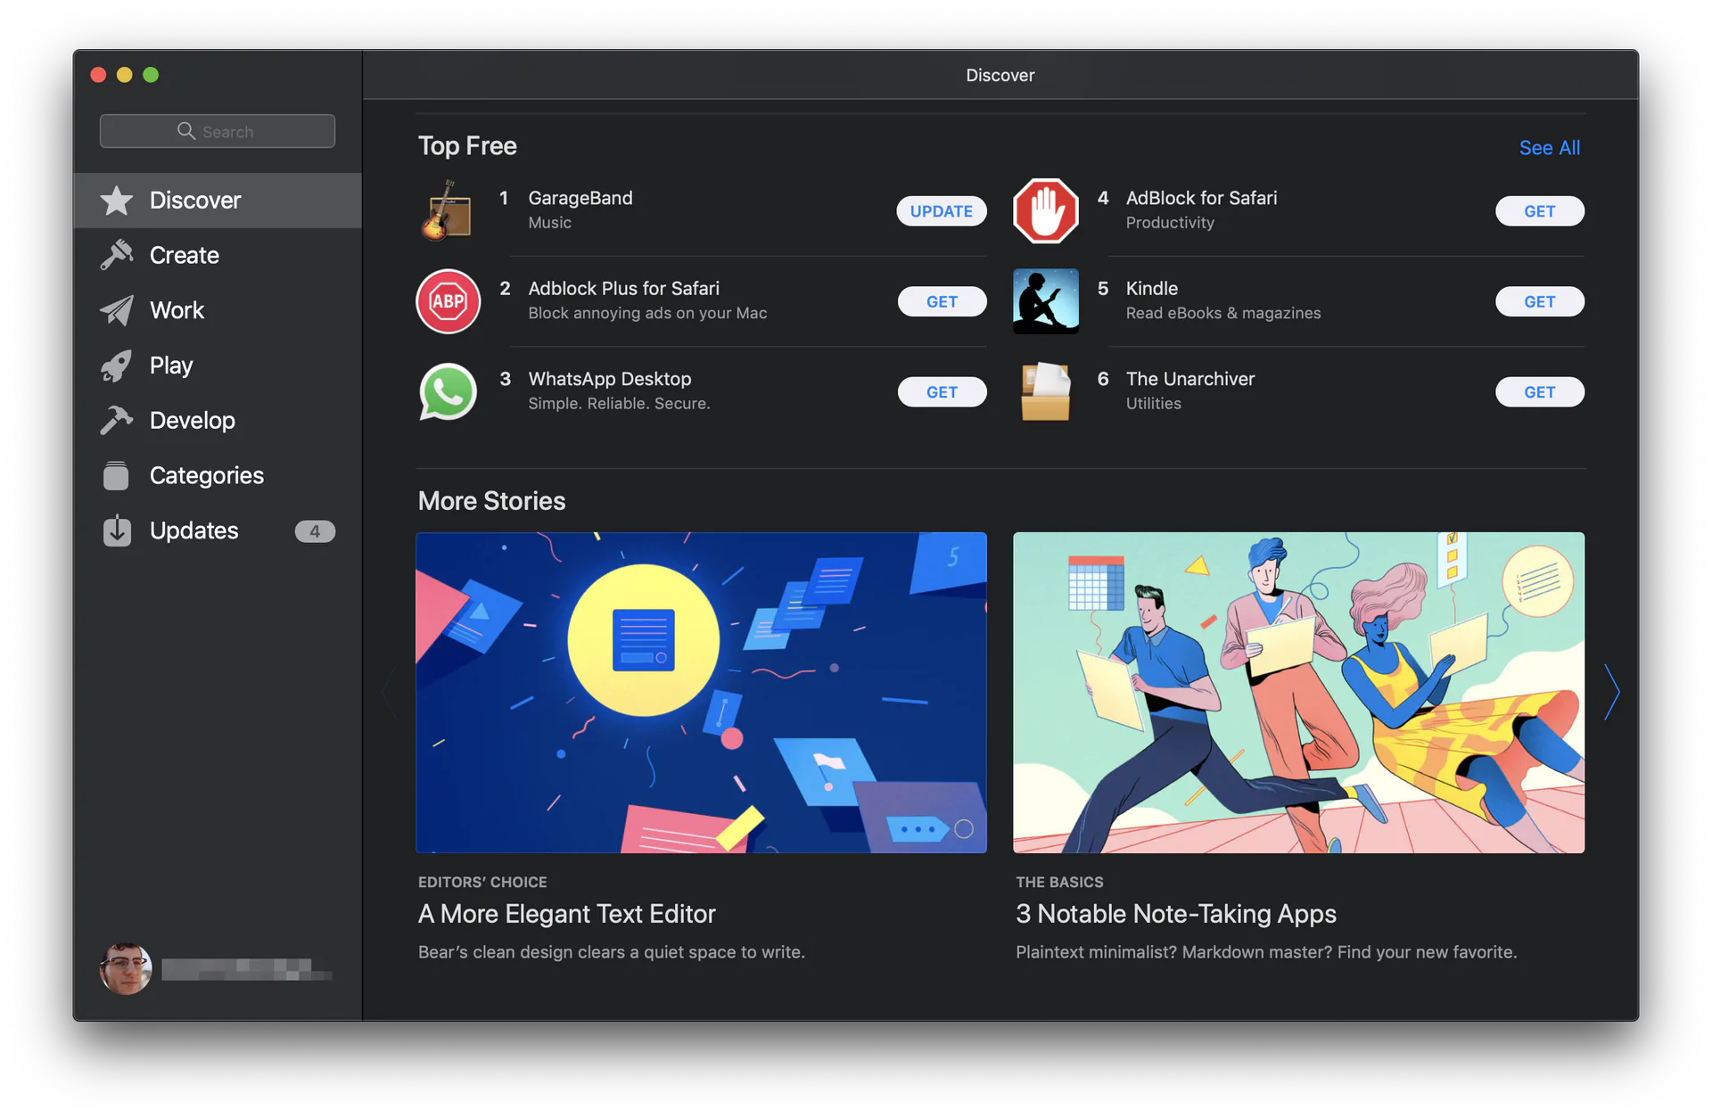Image resolution: width=1712 pixels, height=1118 pixels.
Task: Browse the Categories section
Action: tap(218, 475)
